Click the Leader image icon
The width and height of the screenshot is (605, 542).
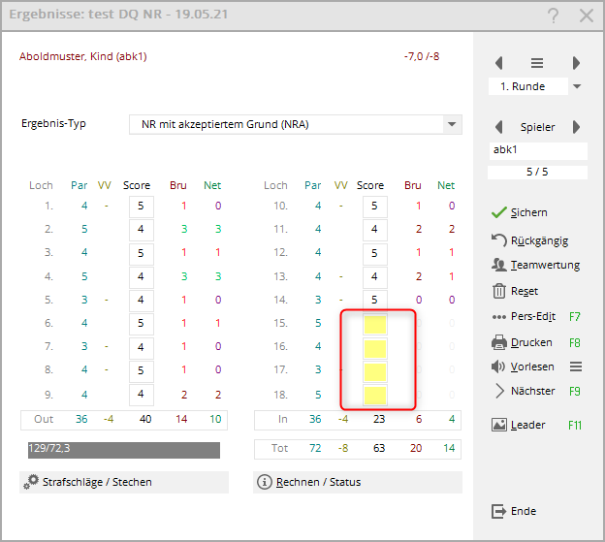point(499,425)
